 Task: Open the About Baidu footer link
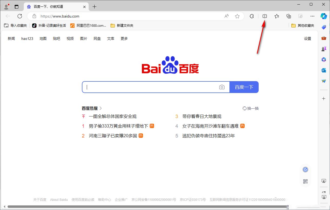tap(59, 200)
